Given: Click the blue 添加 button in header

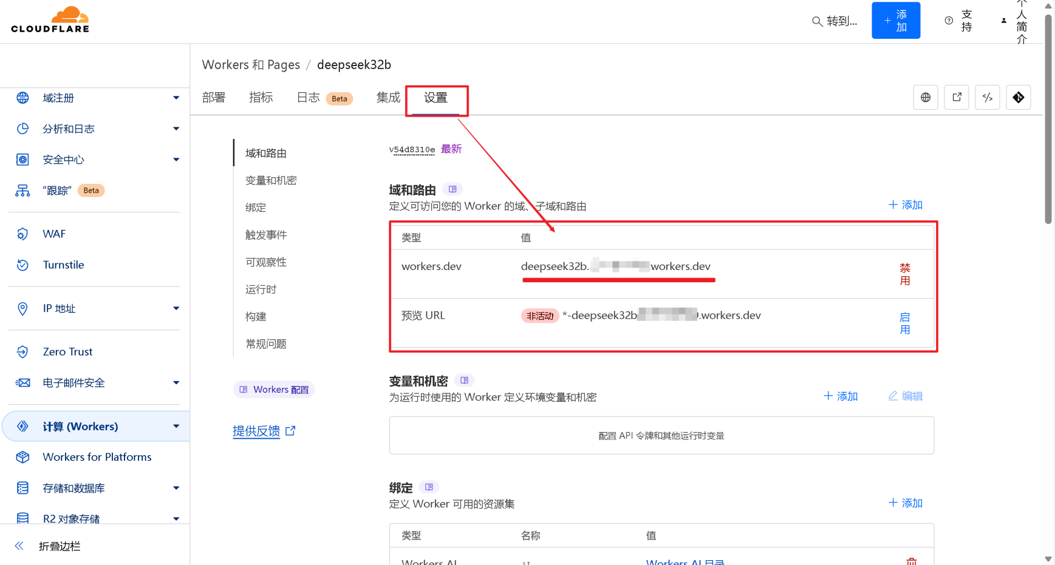Looking at the screenshot, I should tap(895, 21).
